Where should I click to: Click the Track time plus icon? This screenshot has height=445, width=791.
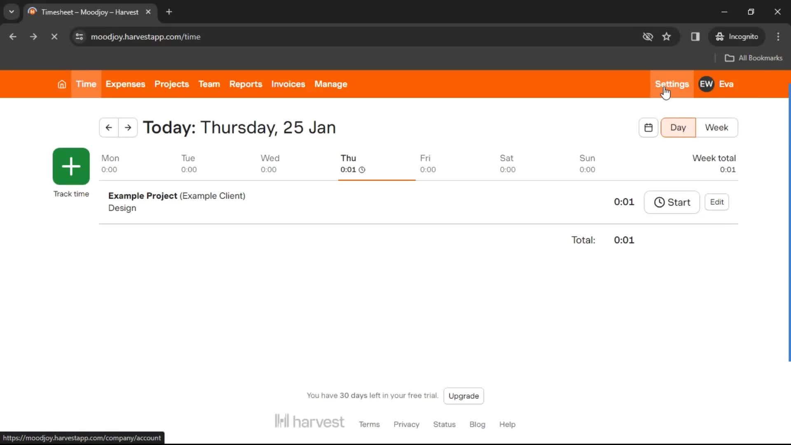71,166
